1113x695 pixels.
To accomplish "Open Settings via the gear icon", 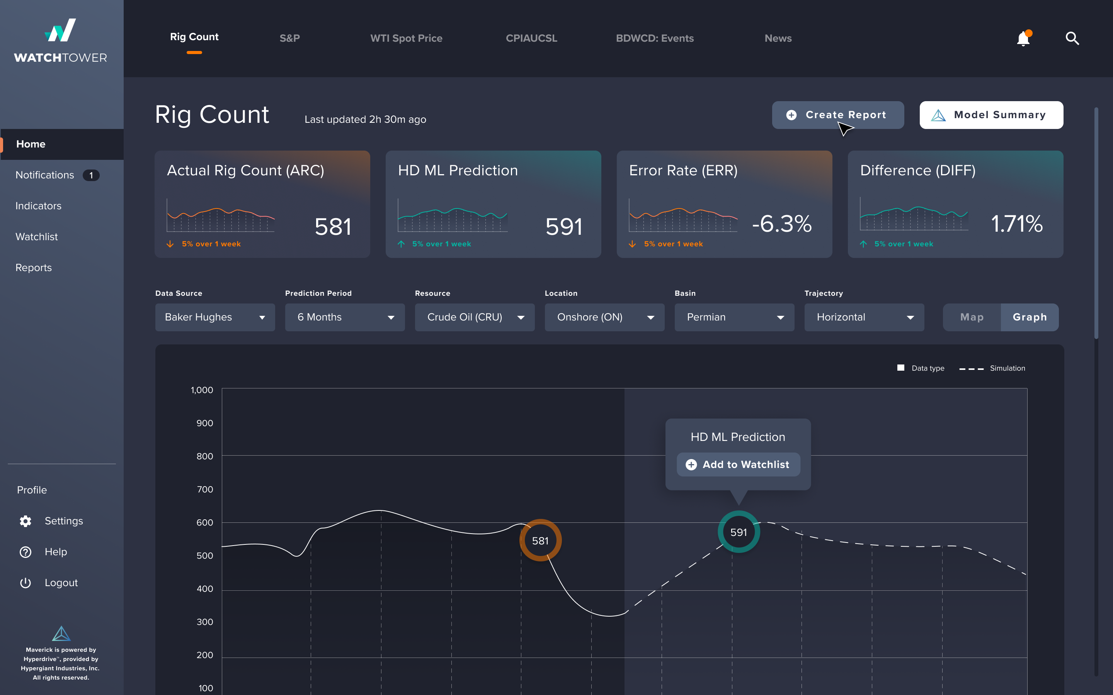I will [25, 521].
